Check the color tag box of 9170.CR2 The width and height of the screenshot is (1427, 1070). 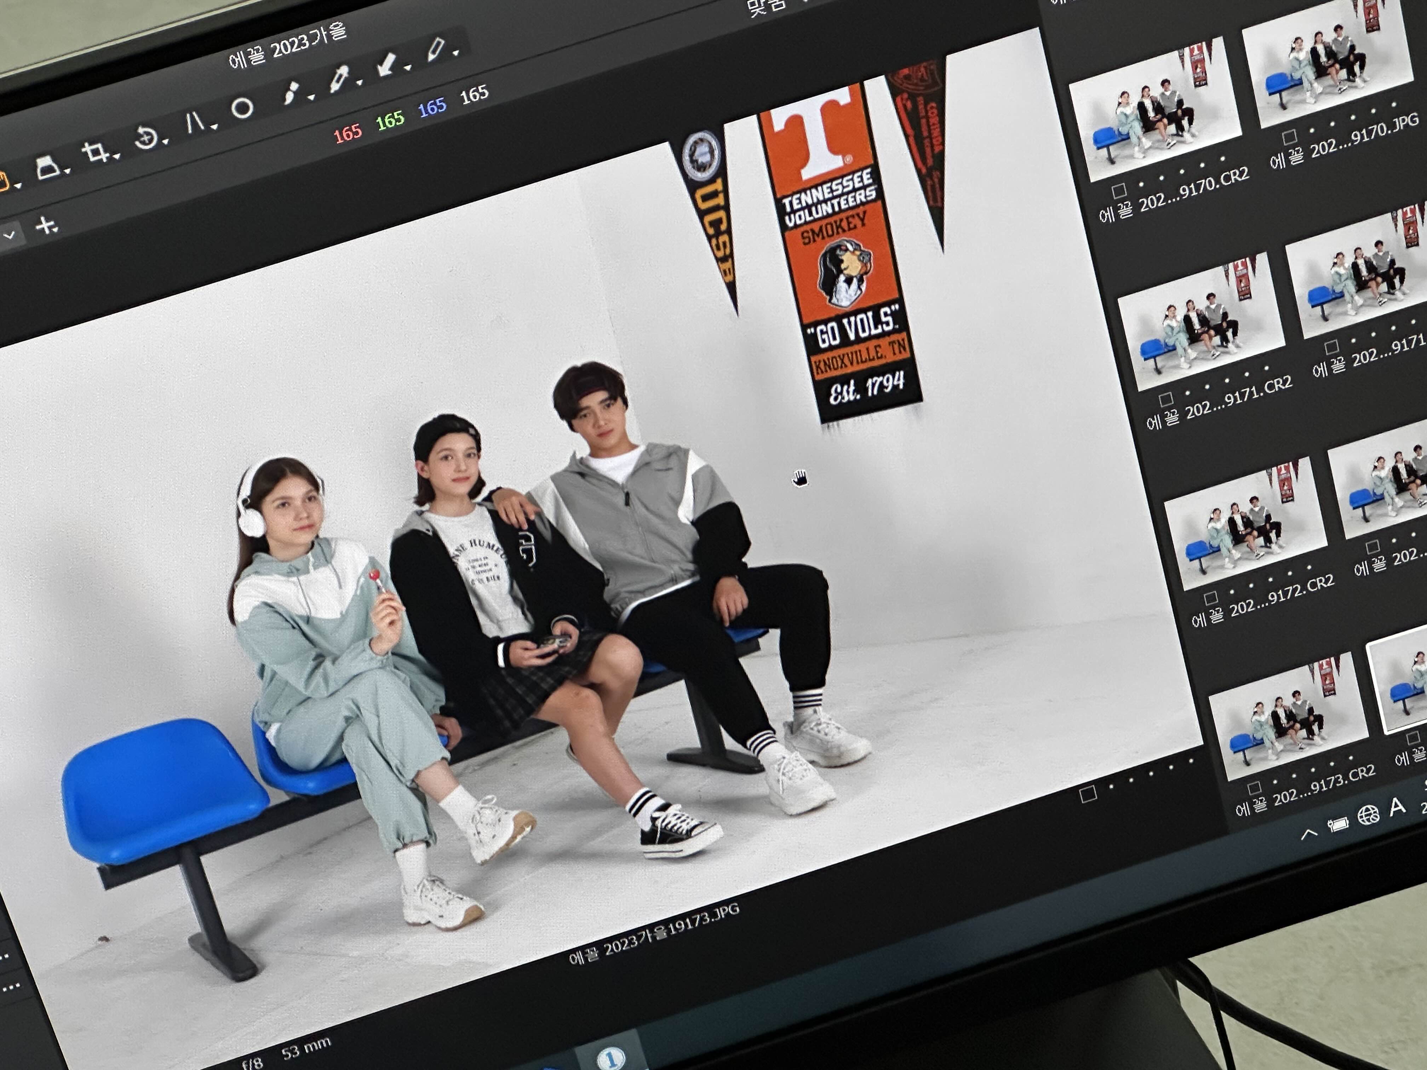pos(1119,190)
